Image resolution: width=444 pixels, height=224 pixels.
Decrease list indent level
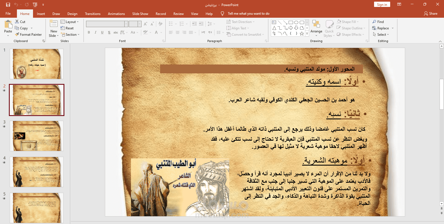click(x=195, y=24)
